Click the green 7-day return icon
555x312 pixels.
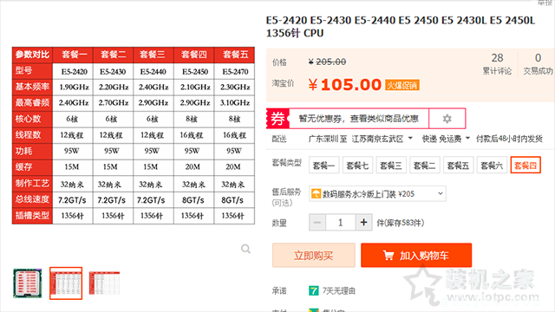(x=314, y=291)
